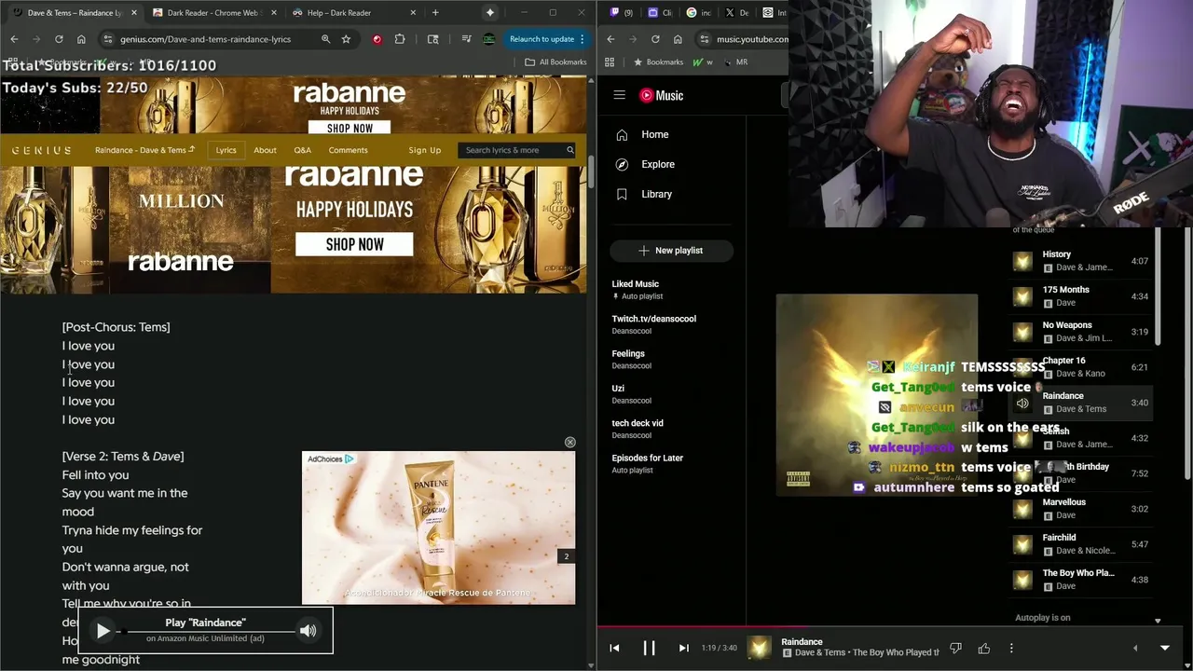Viewport: 1193px width, 671px height.
Task: Open All Bookmarks folder
Action: click(x=555, y=62)
